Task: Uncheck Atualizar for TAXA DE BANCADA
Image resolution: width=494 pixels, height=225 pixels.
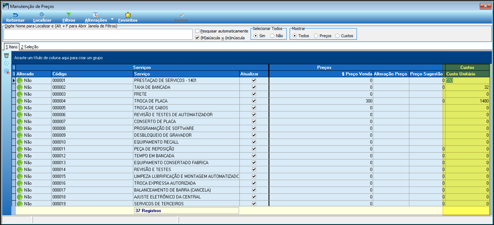Action: 254,87
